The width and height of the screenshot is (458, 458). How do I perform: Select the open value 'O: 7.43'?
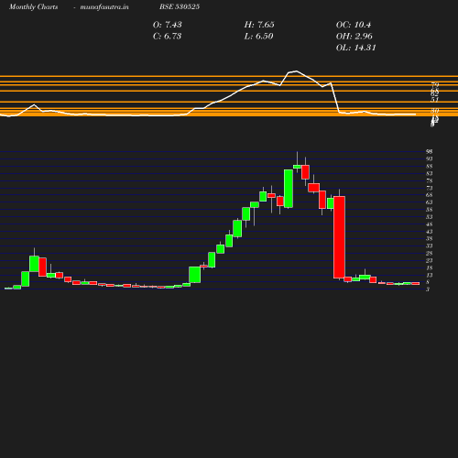(x=168, y=25)
